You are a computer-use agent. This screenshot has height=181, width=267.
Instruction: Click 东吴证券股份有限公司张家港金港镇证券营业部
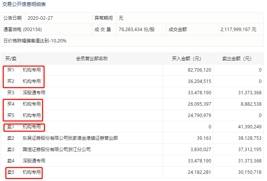pos(70,138)
